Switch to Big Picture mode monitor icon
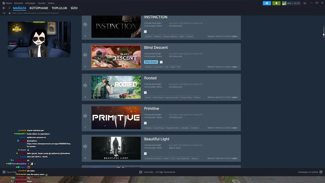325x183 pixels. 305,3
